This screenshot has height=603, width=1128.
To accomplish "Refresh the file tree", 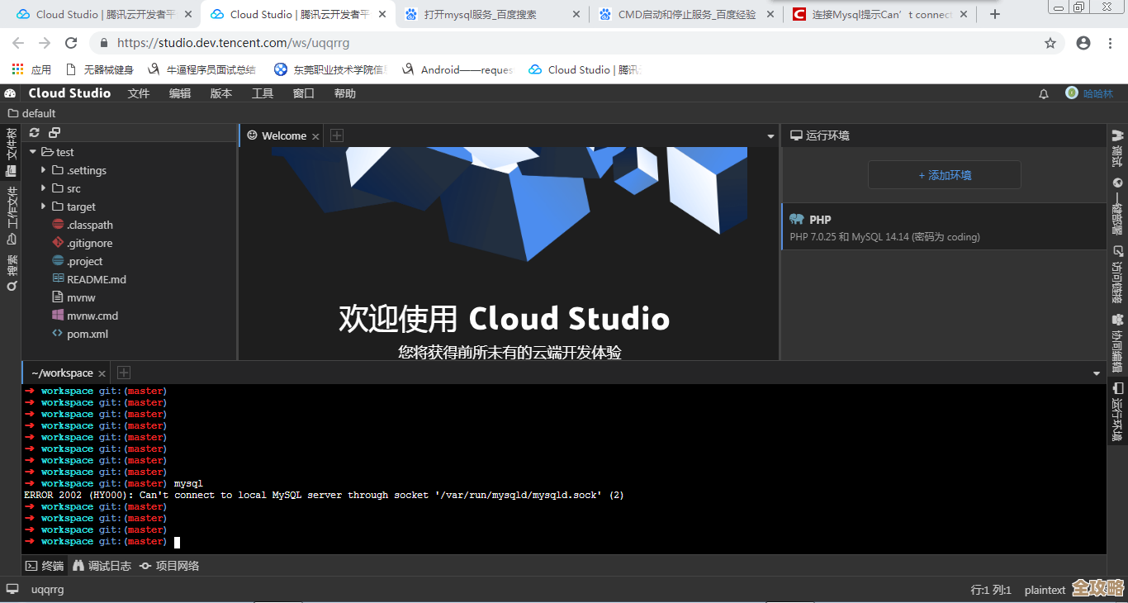I will click(34, 132).
